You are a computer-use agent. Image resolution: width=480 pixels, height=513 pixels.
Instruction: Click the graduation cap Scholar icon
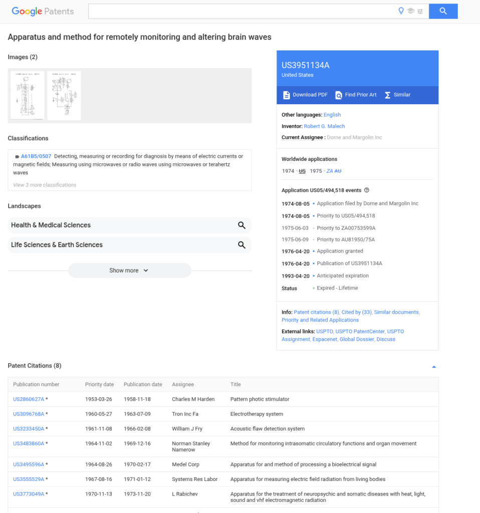[x=410, y=11]
